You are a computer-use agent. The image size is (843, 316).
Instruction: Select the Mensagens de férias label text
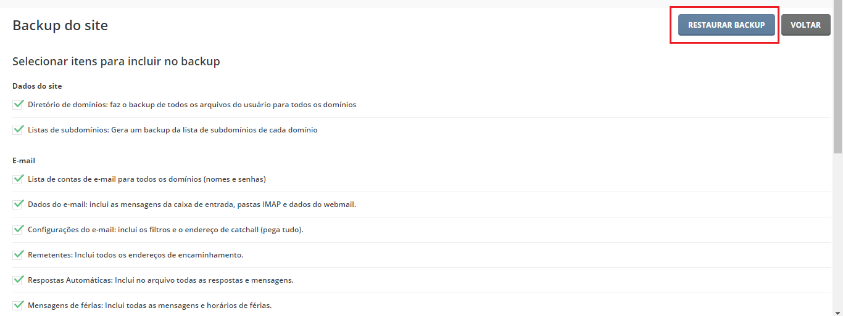coord(149,306)
